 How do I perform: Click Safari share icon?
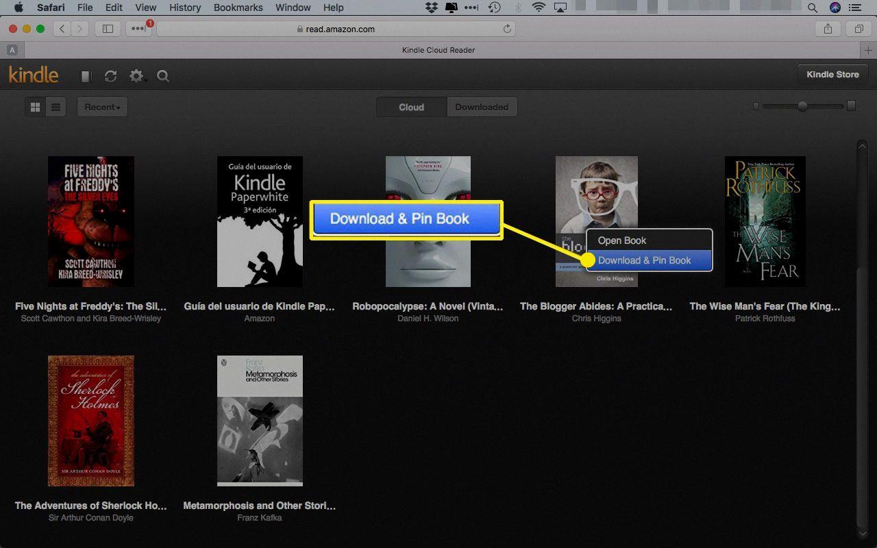[x=828, y=29]
